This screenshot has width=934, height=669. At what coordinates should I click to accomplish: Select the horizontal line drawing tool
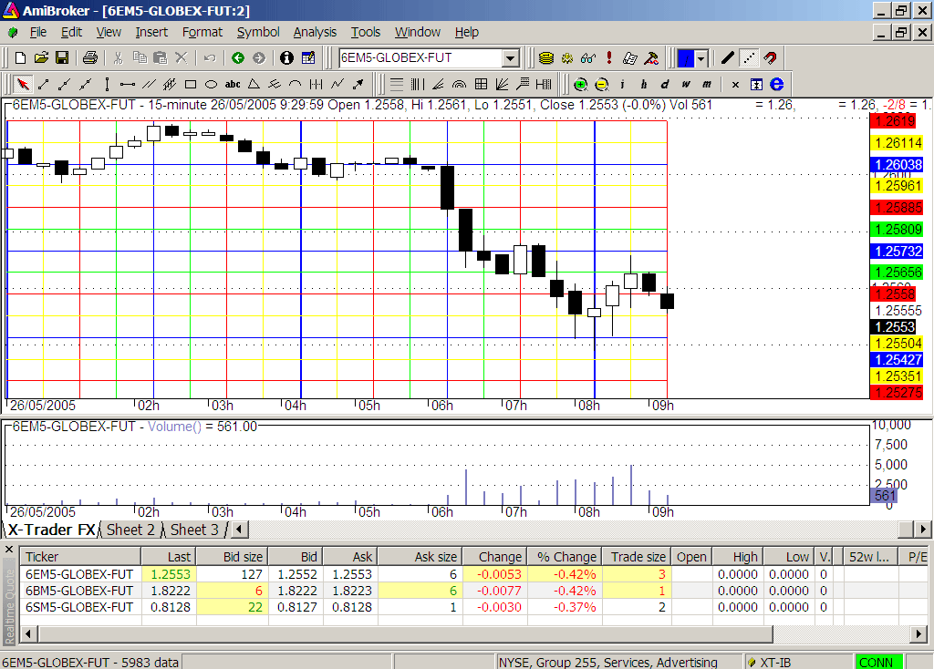click(128, 84)
